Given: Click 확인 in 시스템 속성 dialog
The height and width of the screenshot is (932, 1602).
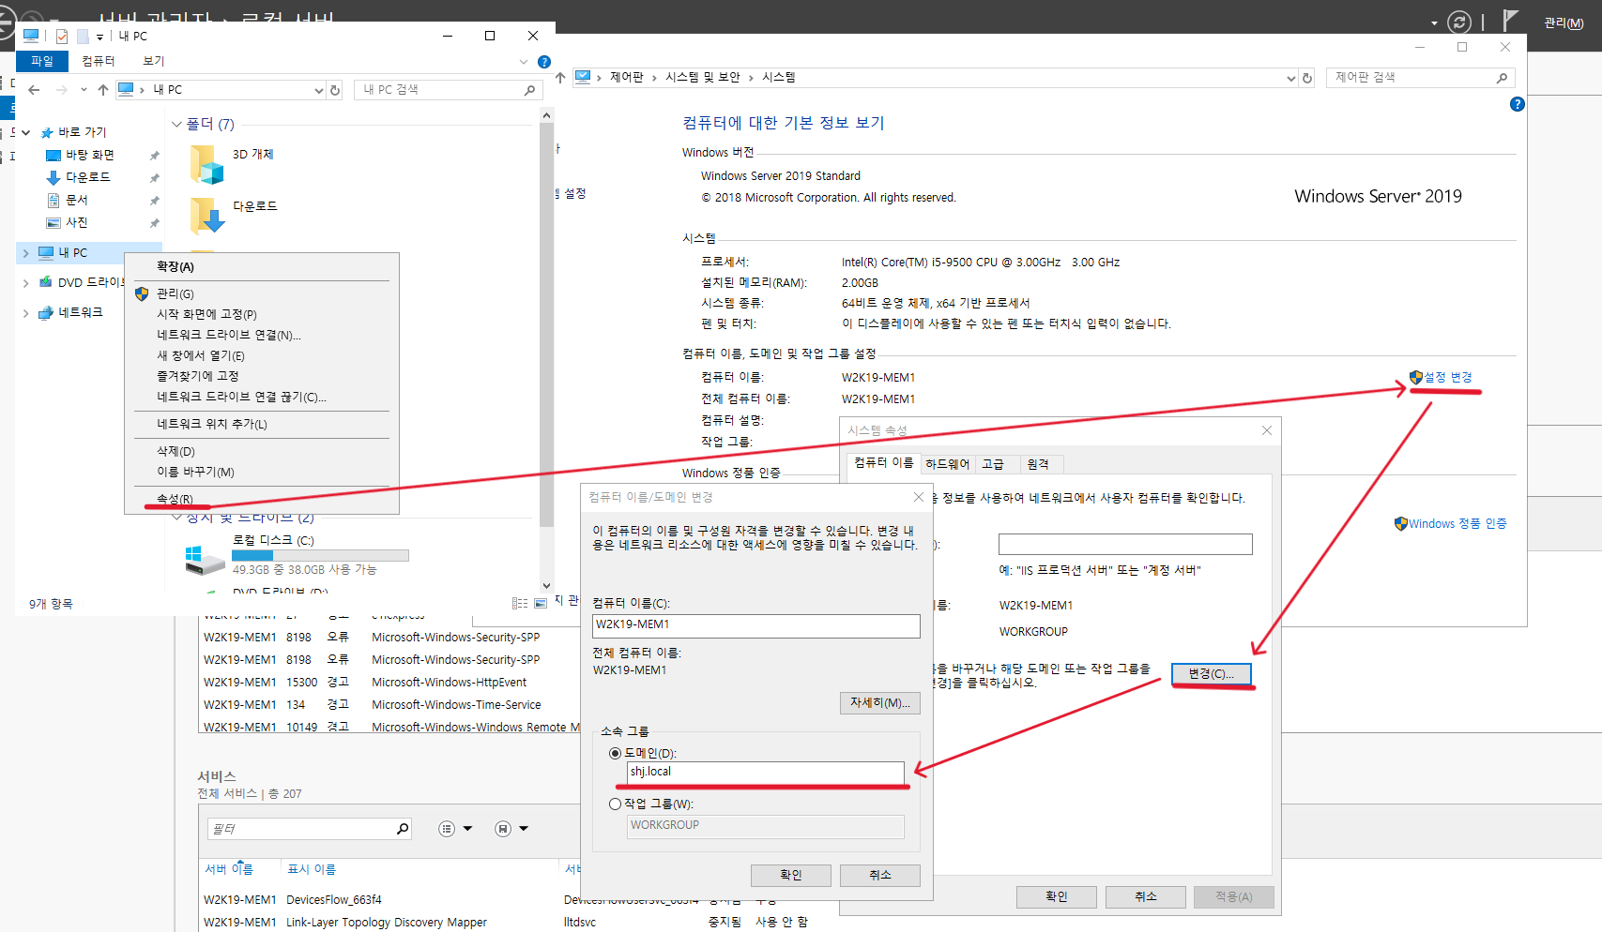Looking at the screenshot, I should pos(1056,897).
